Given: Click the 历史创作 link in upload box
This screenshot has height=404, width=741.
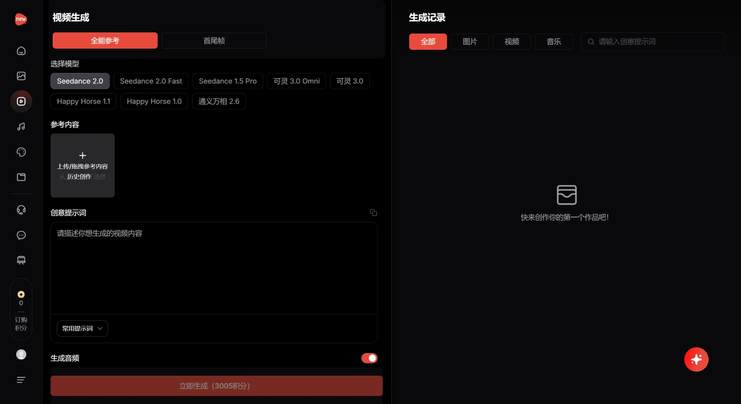Looking at the screenshot, I should [79, 177].
